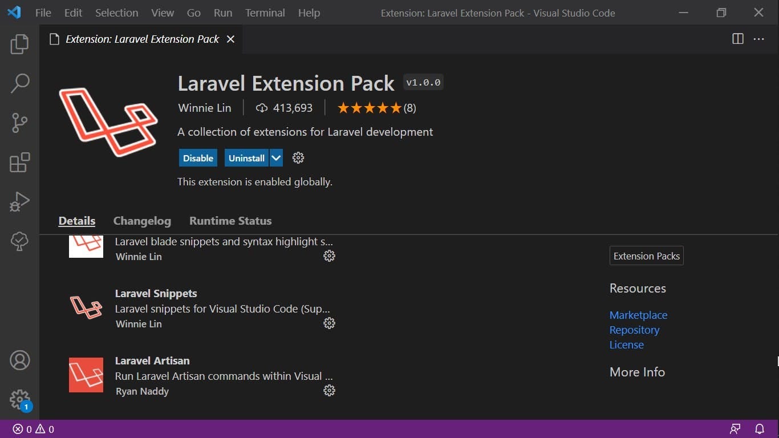Click the large Laravel Extension Pack logo

pyautogui.click(x=108, y=122)
